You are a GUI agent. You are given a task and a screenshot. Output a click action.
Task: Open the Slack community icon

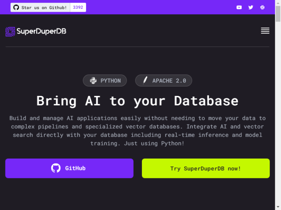[262, 7]
